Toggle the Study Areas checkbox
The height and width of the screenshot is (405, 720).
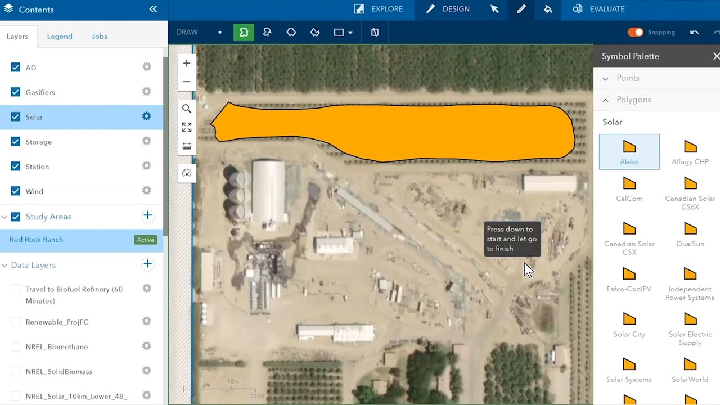[16, 217]
